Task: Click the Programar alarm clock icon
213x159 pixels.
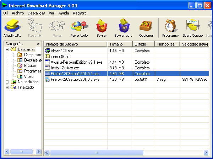Action: pos(170,26)
